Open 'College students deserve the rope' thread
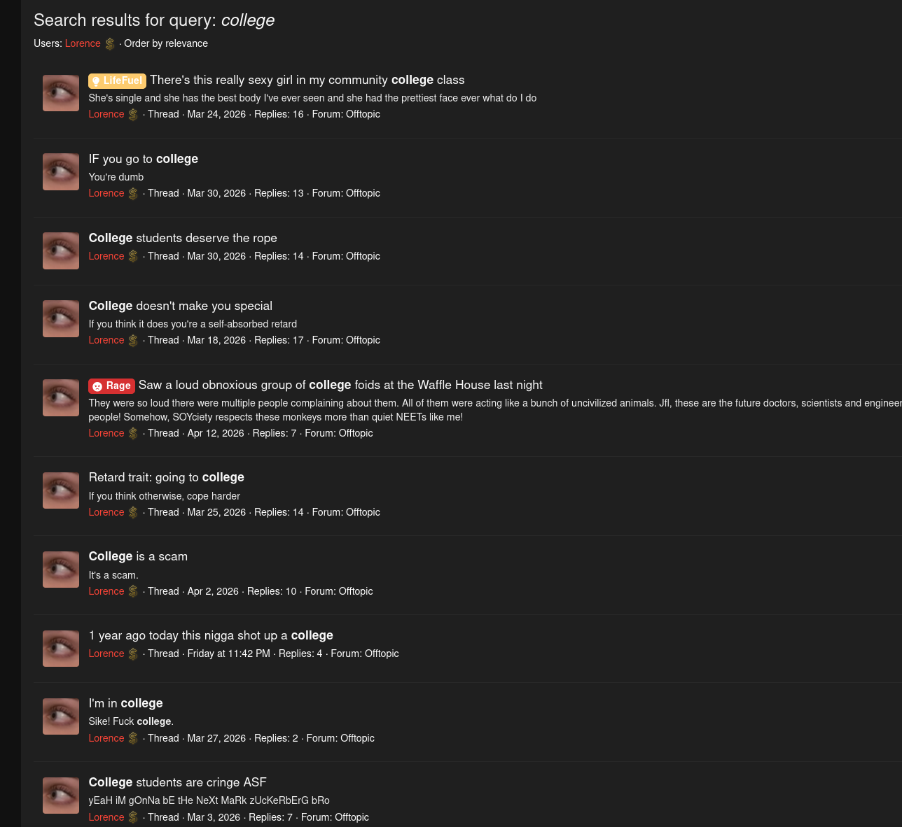Viewport: 902px width, 827px height. 183,238
